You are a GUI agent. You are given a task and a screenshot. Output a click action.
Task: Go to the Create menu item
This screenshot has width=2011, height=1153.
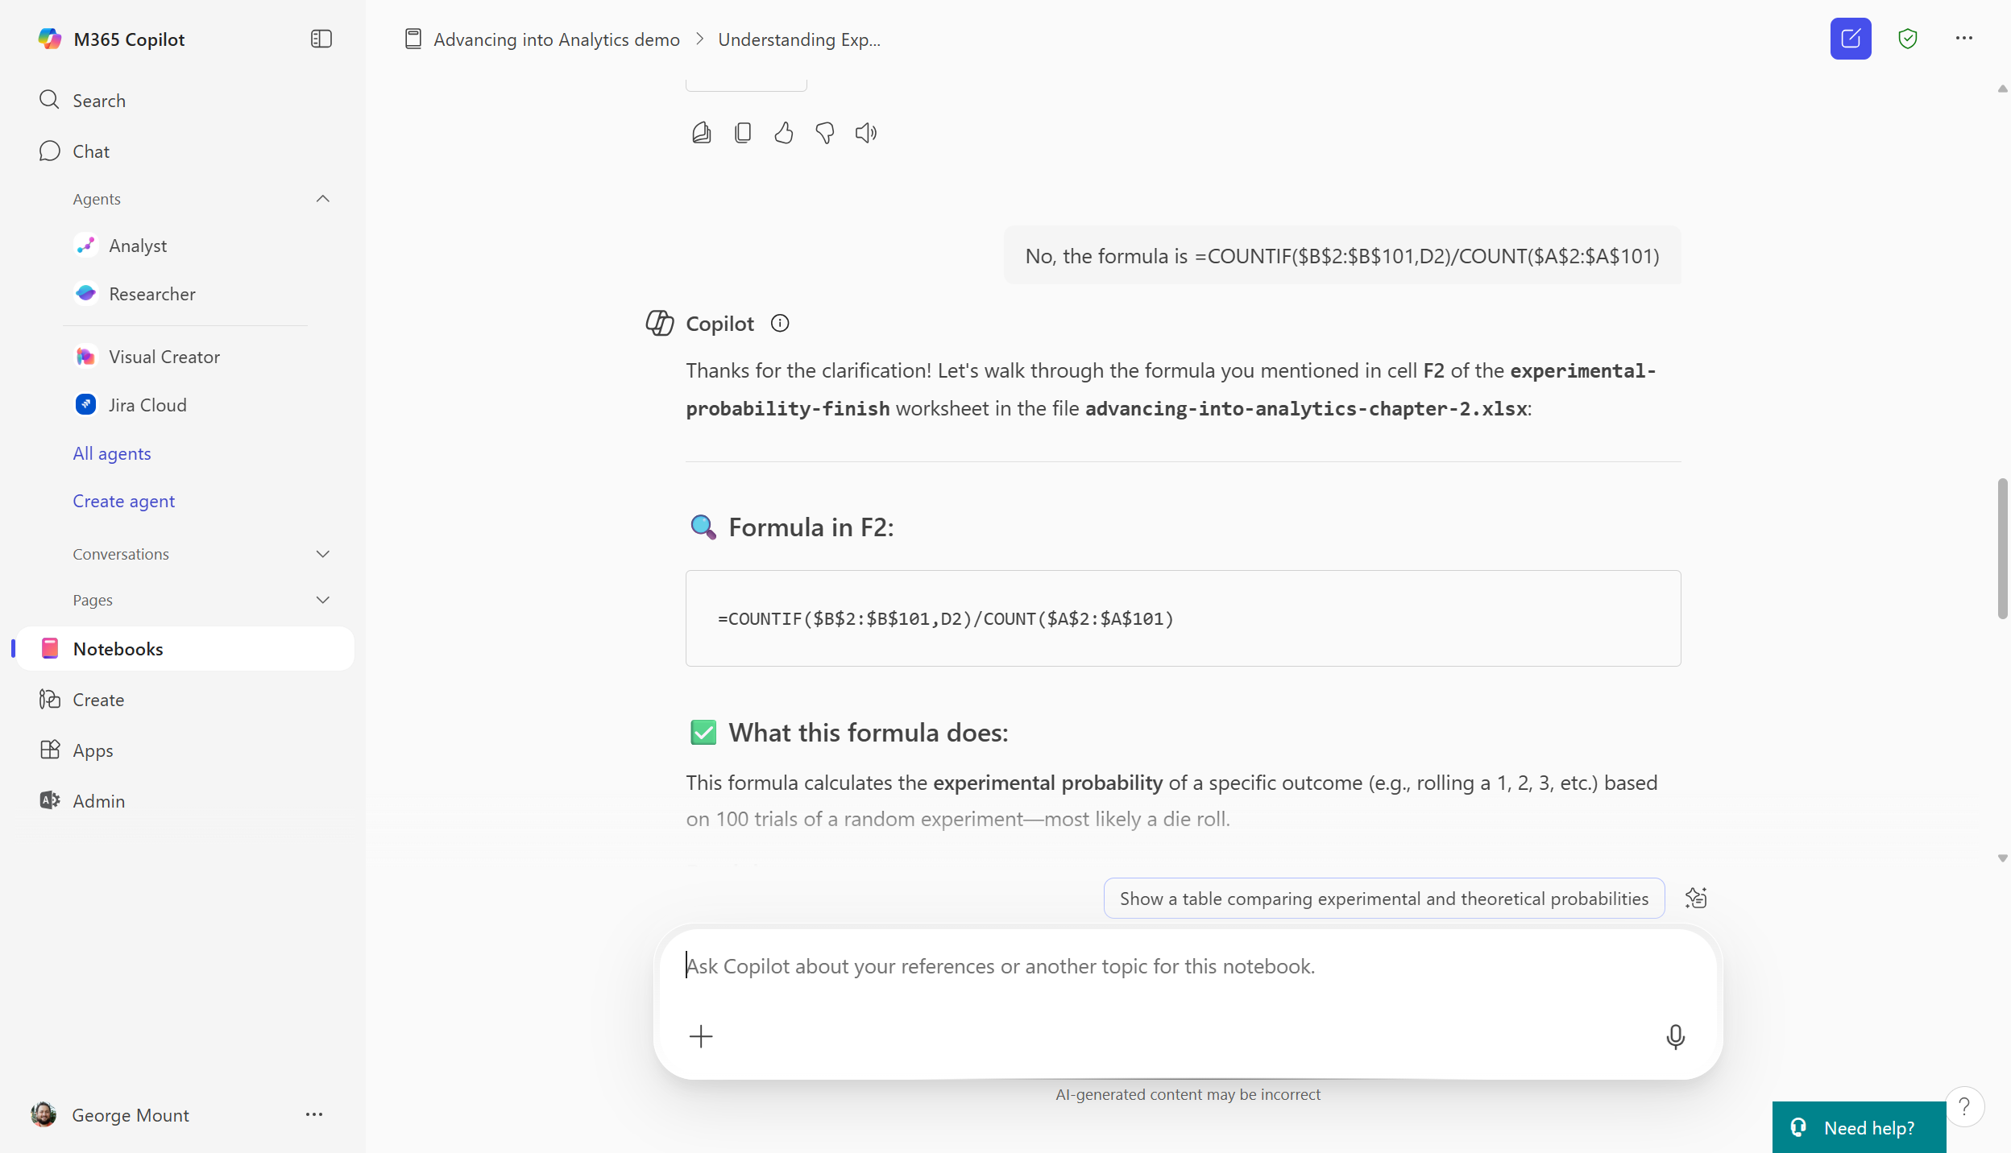[x=98, y=700]
